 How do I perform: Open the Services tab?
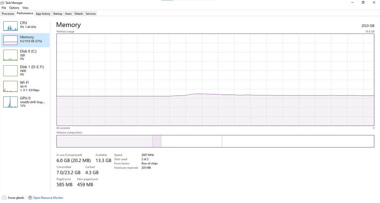tap(91, 14)
